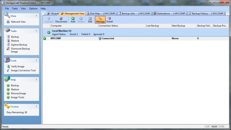
Task: Switch to the Wizards tab
Action: pyautogui.click(x=53, y=14)
